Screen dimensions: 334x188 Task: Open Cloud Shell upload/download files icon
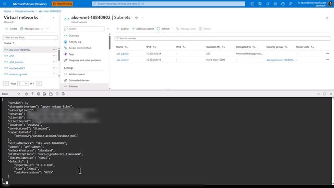(x=44, y=94)
